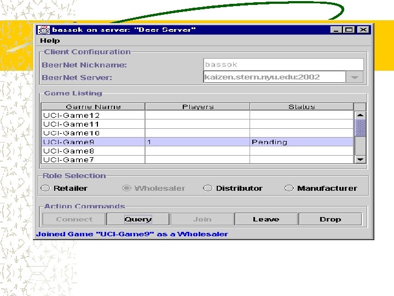Select the UCI-Game10 row
Image resolution: width=394 pixels, height=296 pixels.
[197, 133]
